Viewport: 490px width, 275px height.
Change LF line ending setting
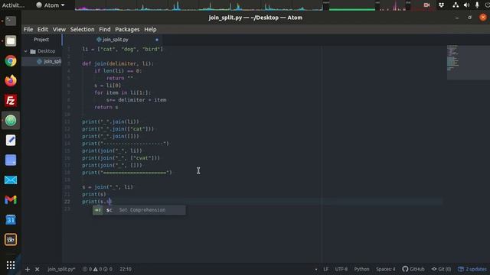click(326, 269)
